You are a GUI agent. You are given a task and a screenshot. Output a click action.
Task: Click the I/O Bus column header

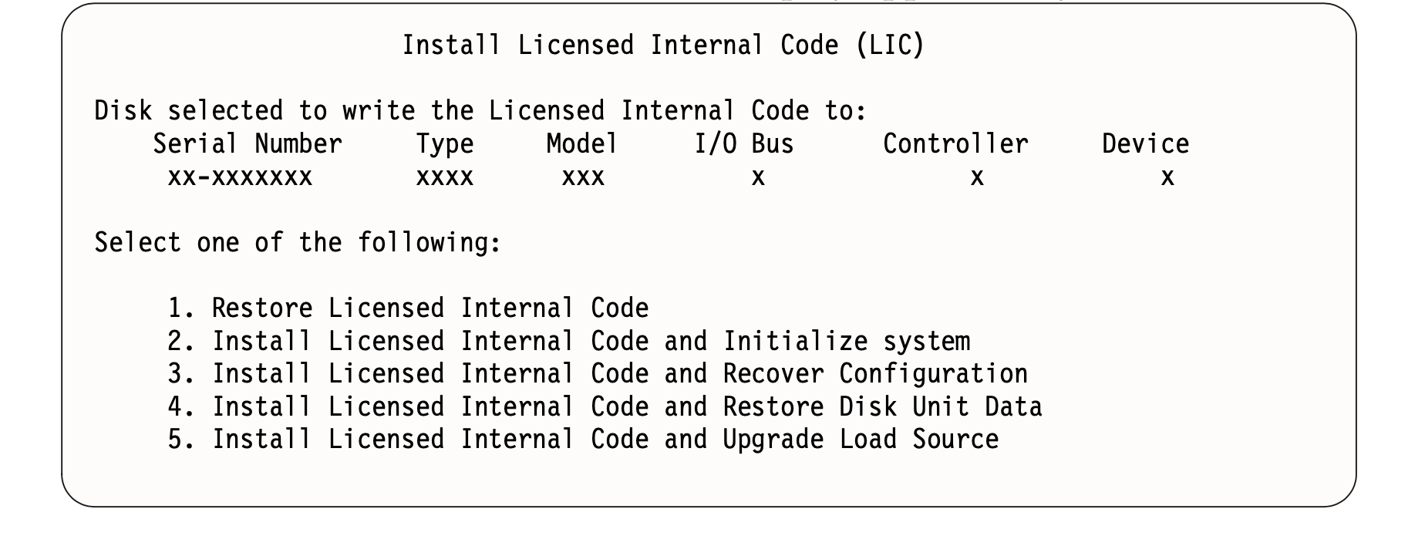[x=744, y=144]
